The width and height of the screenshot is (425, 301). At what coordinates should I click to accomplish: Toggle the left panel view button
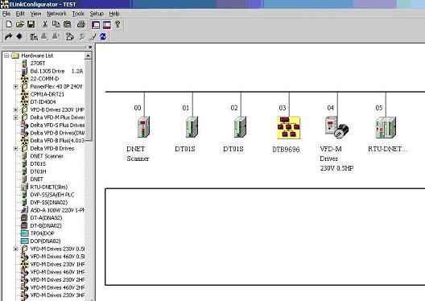(x=96, y=25)
